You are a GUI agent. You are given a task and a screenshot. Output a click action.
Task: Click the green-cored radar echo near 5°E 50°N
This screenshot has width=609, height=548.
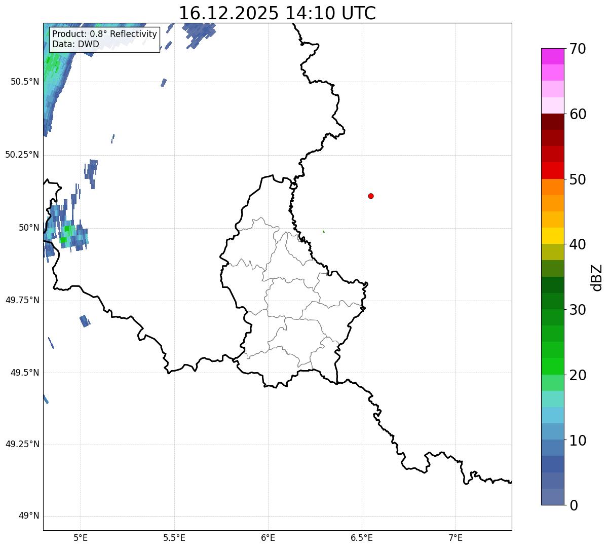pos(67,234)
